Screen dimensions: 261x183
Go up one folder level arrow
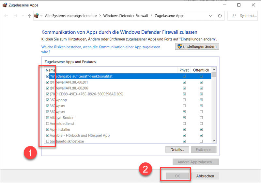[x=29, y=16]
